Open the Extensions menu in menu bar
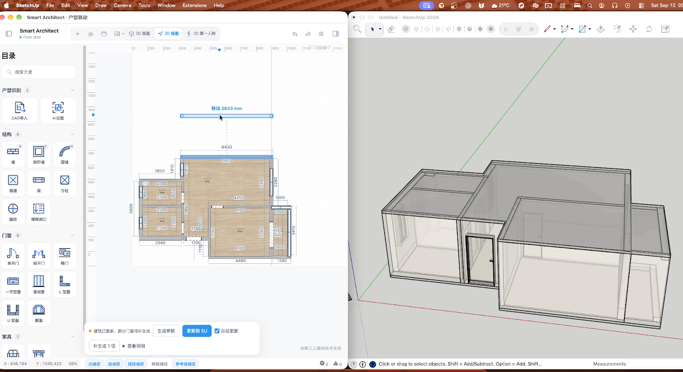This screenshot has height=372, width=683. tap(194, 5)
